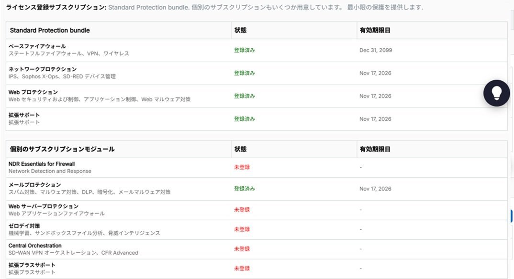Click ネットワークプロテクション row title
This screenshot has height=279, width=514.
pyautogui.click(x=42, y=69)
